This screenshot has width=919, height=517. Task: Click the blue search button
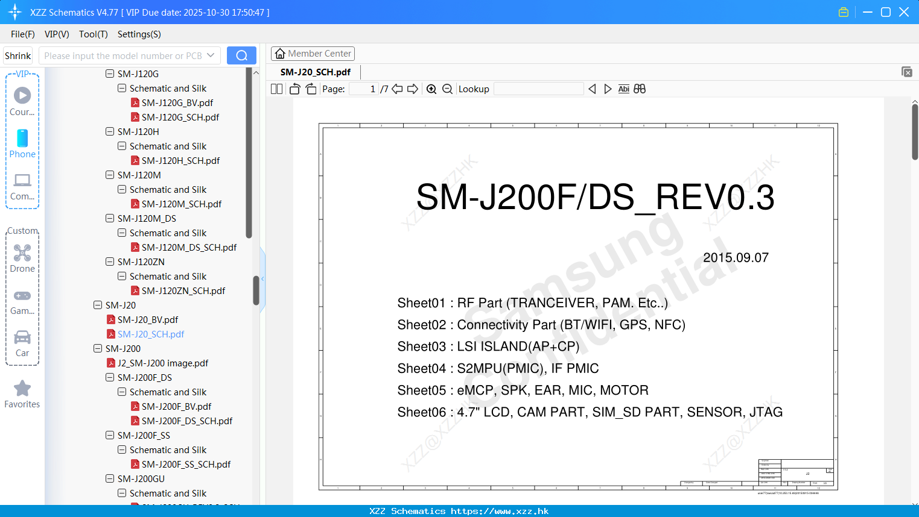[x=241, y=55]
